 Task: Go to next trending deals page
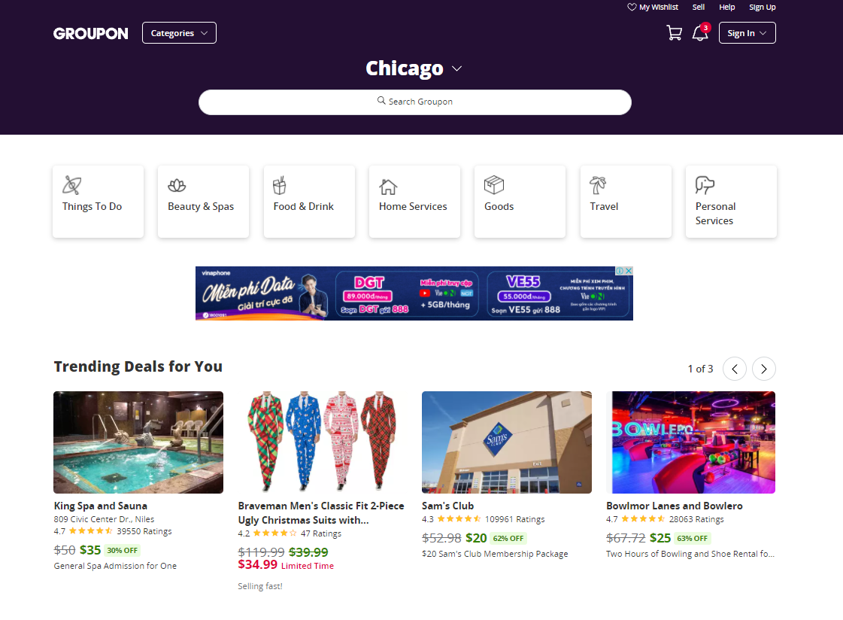[x=763, y=369]
